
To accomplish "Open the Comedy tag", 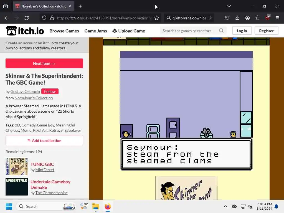I will click(x=29, y=125).
